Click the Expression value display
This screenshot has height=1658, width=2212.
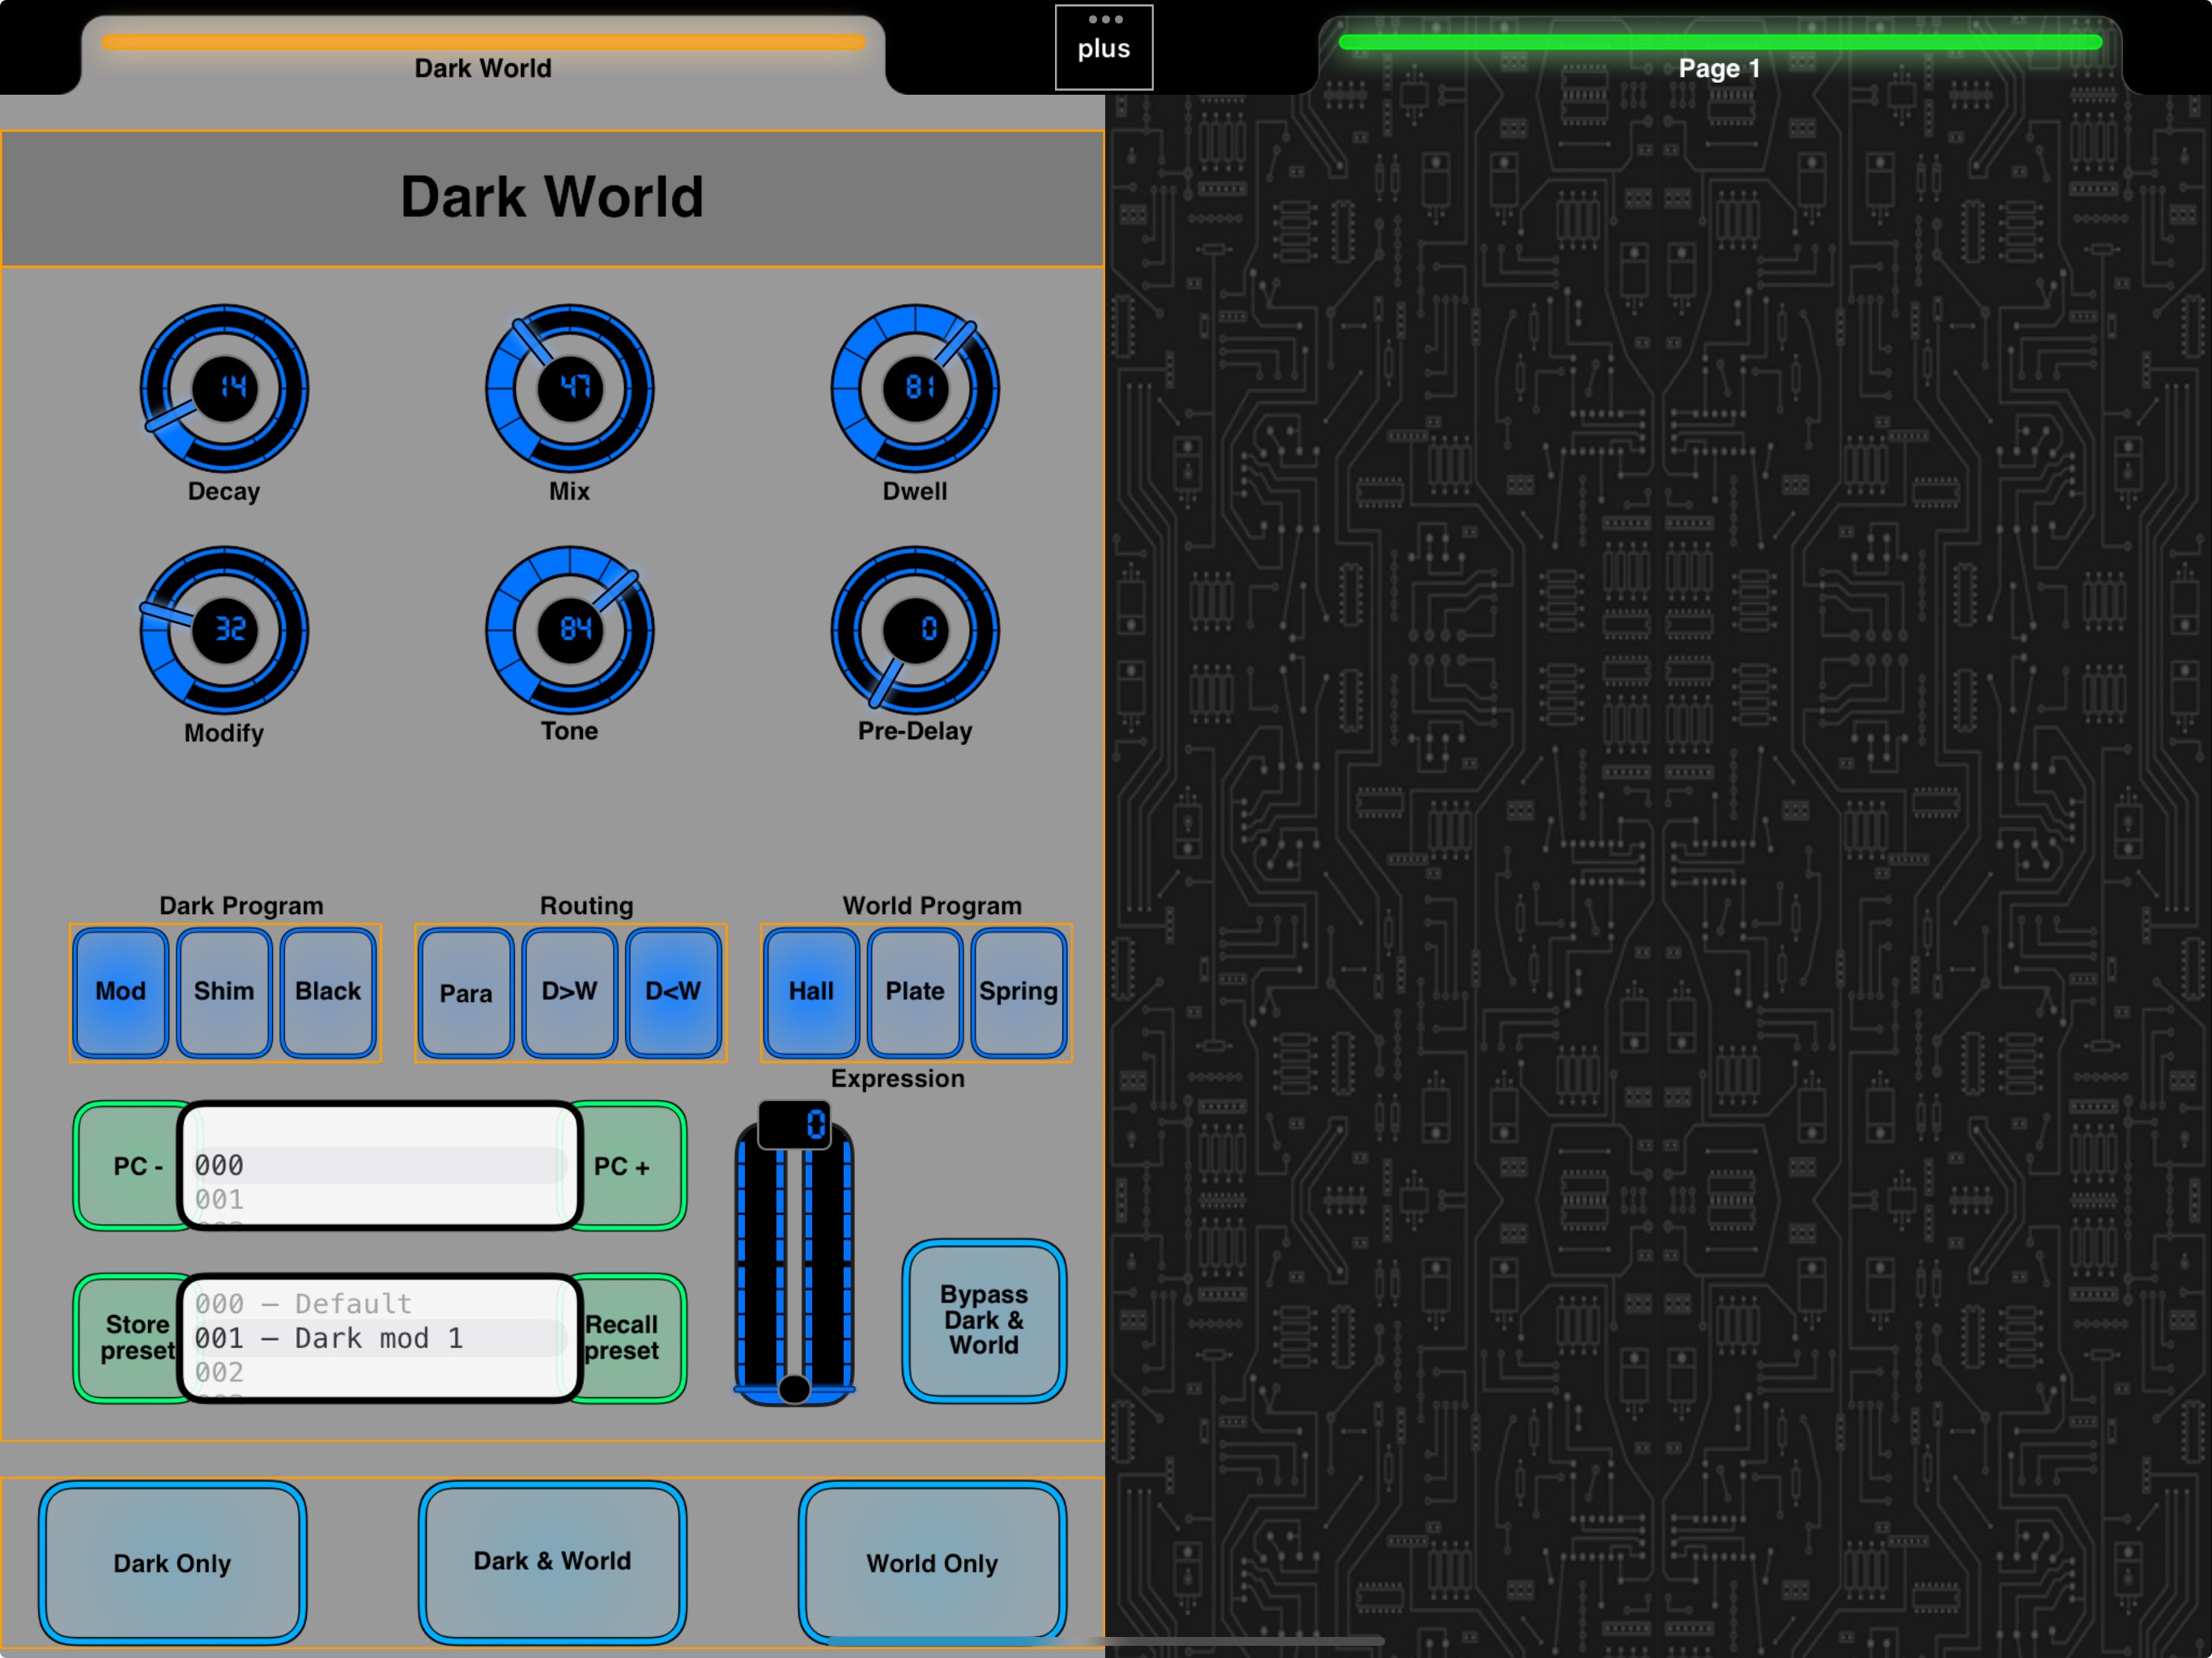tap(794, 1125)
